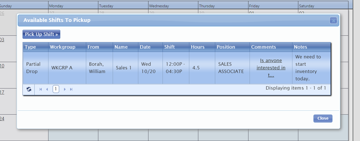Select the Borah, William shift row
Viewport: 360px width, 141px height.
point(97,68)
